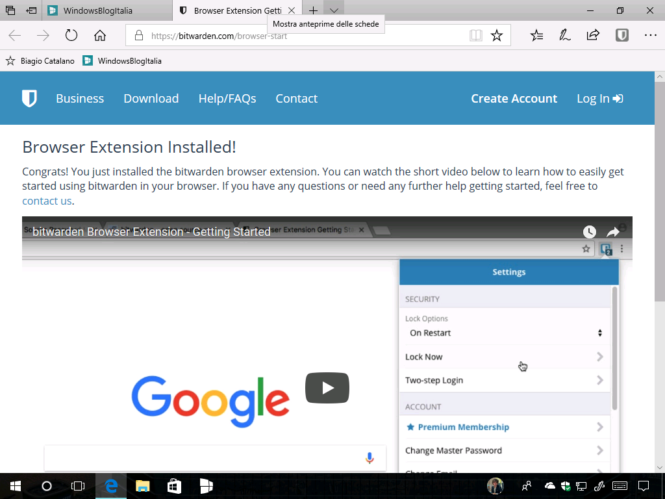The height and width of the screenshot is (499, 665).
Task: Click the site lock icon in address bar
Action: coord(139,36)
